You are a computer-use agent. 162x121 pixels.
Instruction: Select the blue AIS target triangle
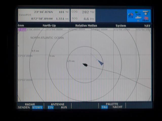pyautogui.click(x=101, y=63)
